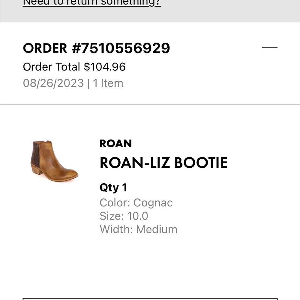Tap the word "Cognac" in item details
This screenshot has width=300, height=300.
[x=153, y=203]
